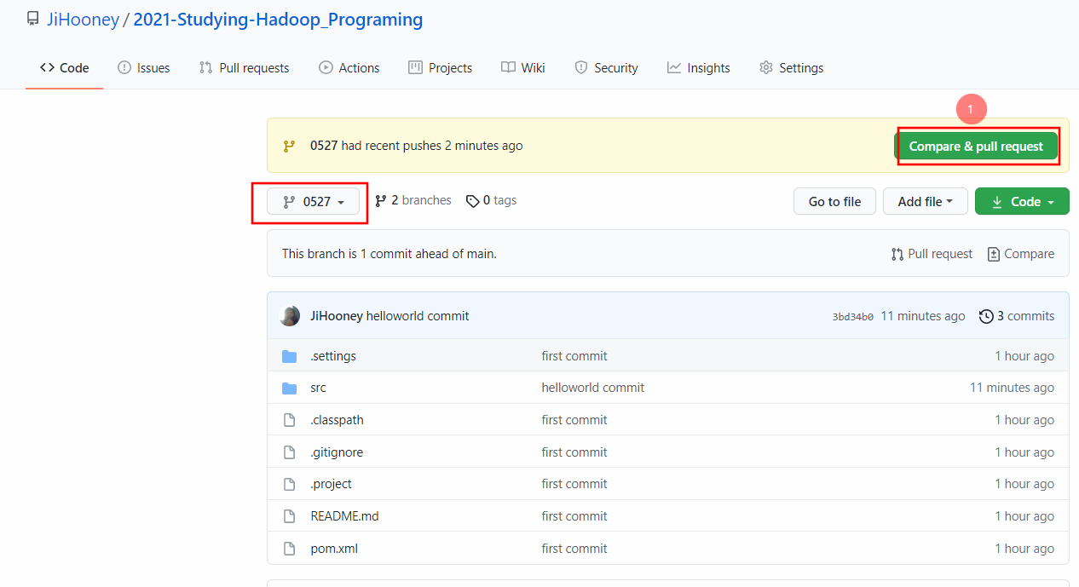Click the file icon beside .gitignore
The width and height of the screenshot is (1079, 587).
point(289,452)
